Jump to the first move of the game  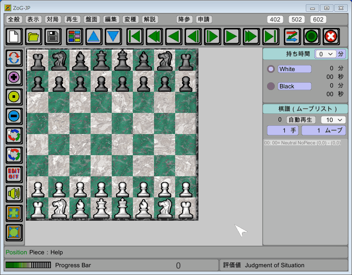[135, 37]
